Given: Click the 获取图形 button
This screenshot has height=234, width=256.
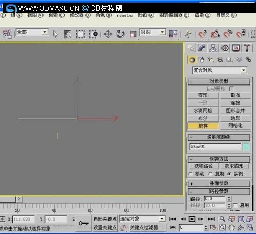Looking at the screenshot, I should click(x=234, y=166).
